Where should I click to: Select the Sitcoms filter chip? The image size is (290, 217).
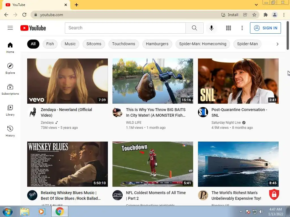tap(94, 44)
